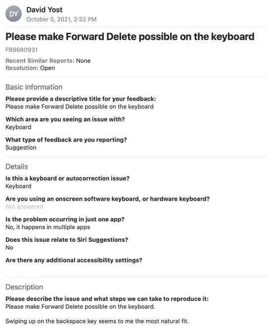267x330 pixels.
Task: Click the Details section header
Action: 17,166
